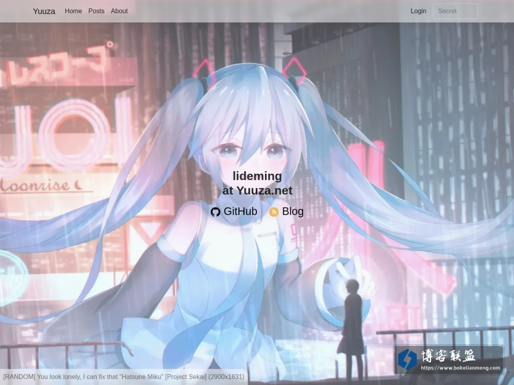The width and height of the screenshot is (514, 385).
Task: Click the Login link
Action: point(418,11)
